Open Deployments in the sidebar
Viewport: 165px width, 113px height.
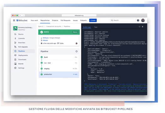23,55
